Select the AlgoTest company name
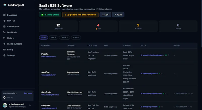The image size is (202, 110). 45,72
